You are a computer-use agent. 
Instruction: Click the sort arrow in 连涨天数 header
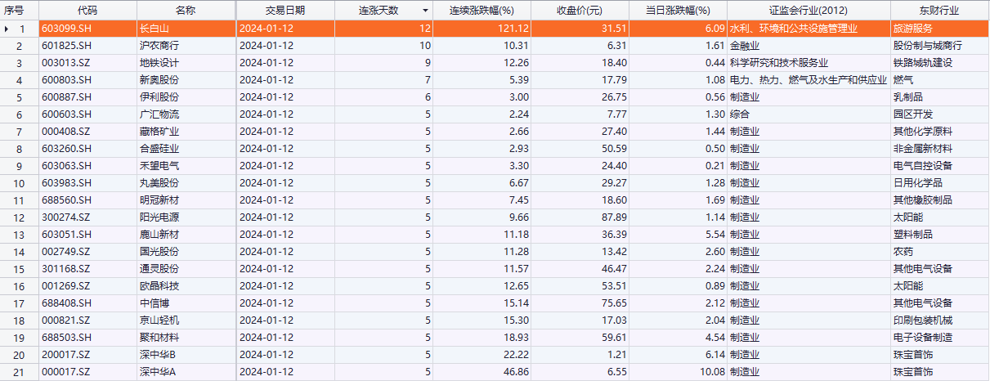click(424, 11)
